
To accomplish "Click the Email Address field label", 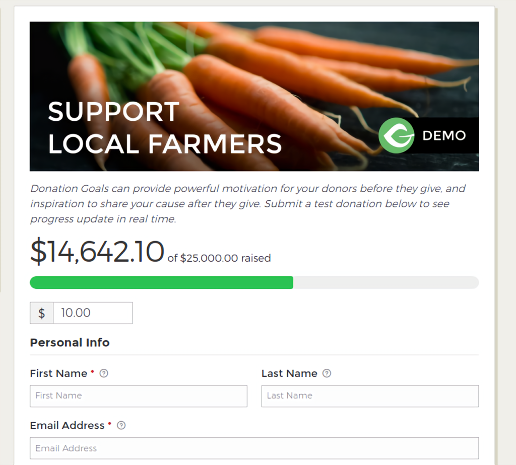I will coord(67,425).
